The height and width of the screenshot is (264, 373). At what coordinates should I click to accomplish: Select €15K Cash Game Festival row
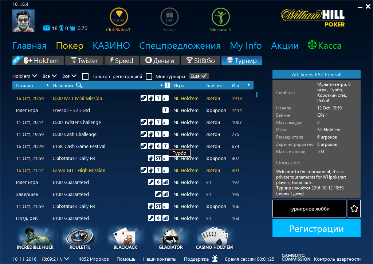[133, 146]
